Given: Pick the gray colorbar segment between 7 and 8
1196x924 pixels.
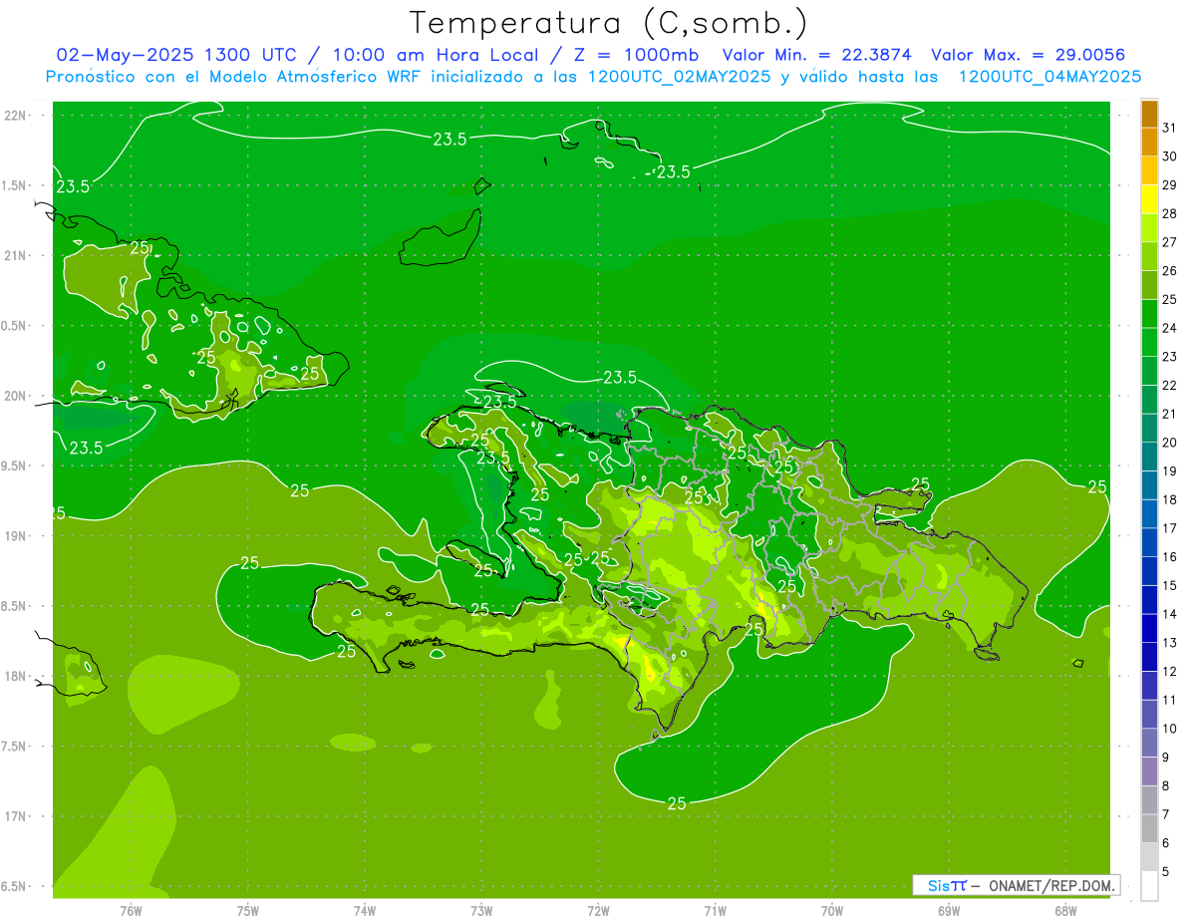Looking at the screenshot, I should click(x=1149, y=799).
